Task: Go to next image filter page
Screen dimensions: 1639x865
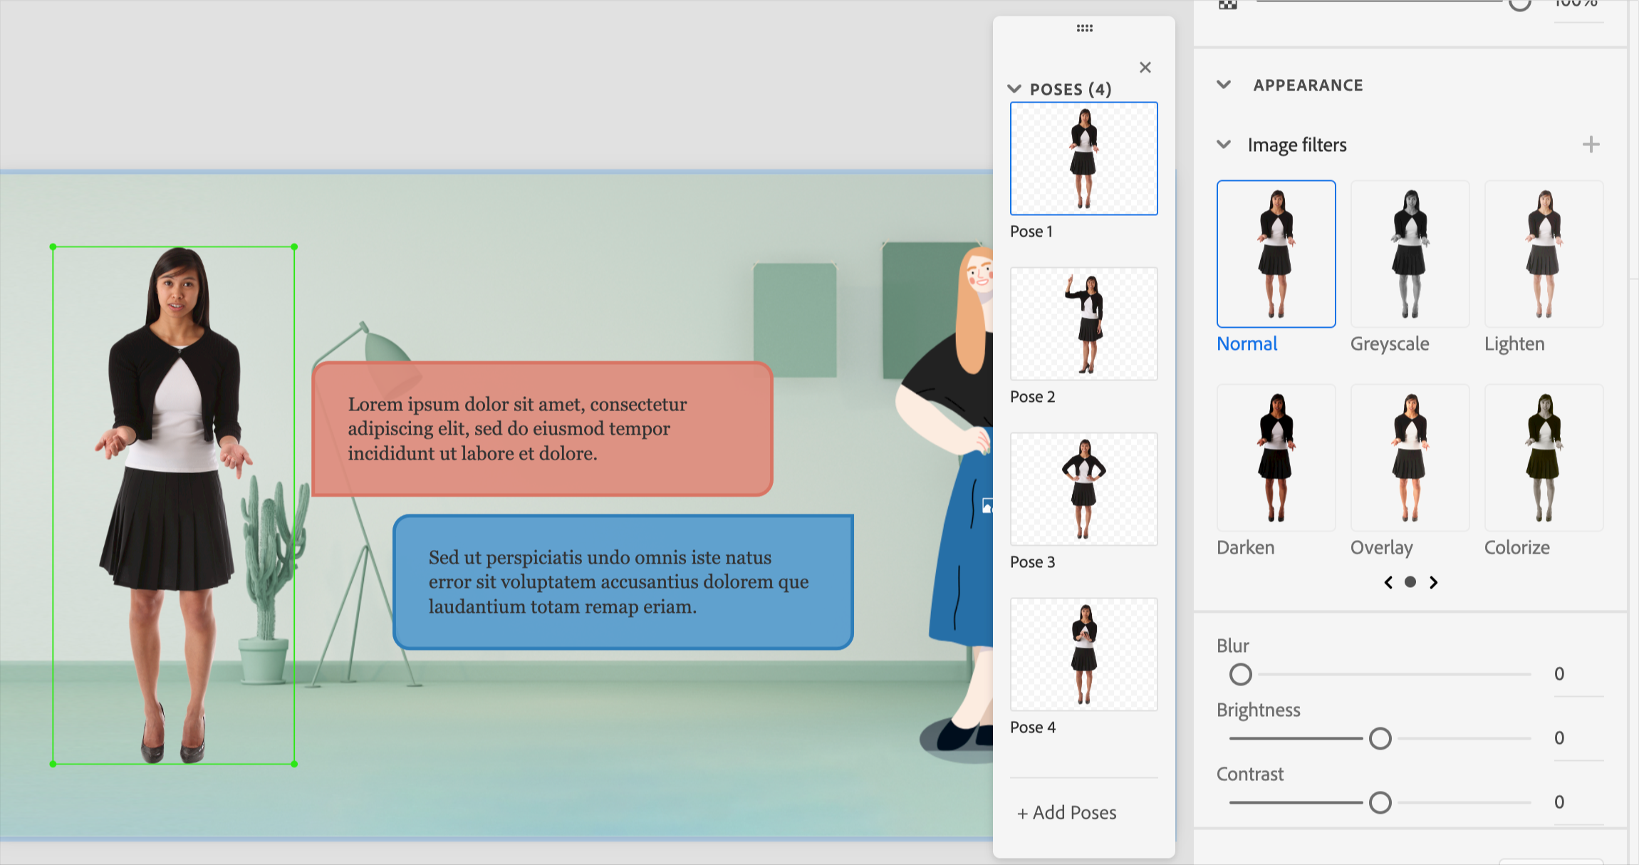Action: [x=1433, y=583]
